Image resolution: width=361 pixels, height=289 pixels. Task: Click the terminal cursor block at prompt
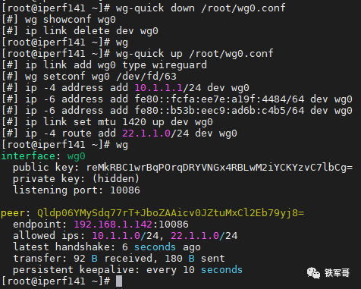[x=119, y=281]
